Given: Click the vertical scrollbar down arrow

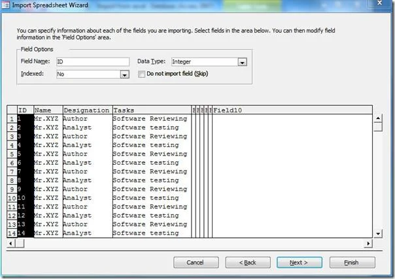Looking at the screenshot, I should tap(378, 233).
